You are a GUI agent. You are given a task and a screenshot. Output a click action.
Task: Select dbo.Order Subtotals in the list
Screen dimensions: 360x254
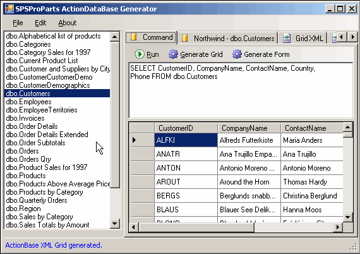tap(57, 143)
